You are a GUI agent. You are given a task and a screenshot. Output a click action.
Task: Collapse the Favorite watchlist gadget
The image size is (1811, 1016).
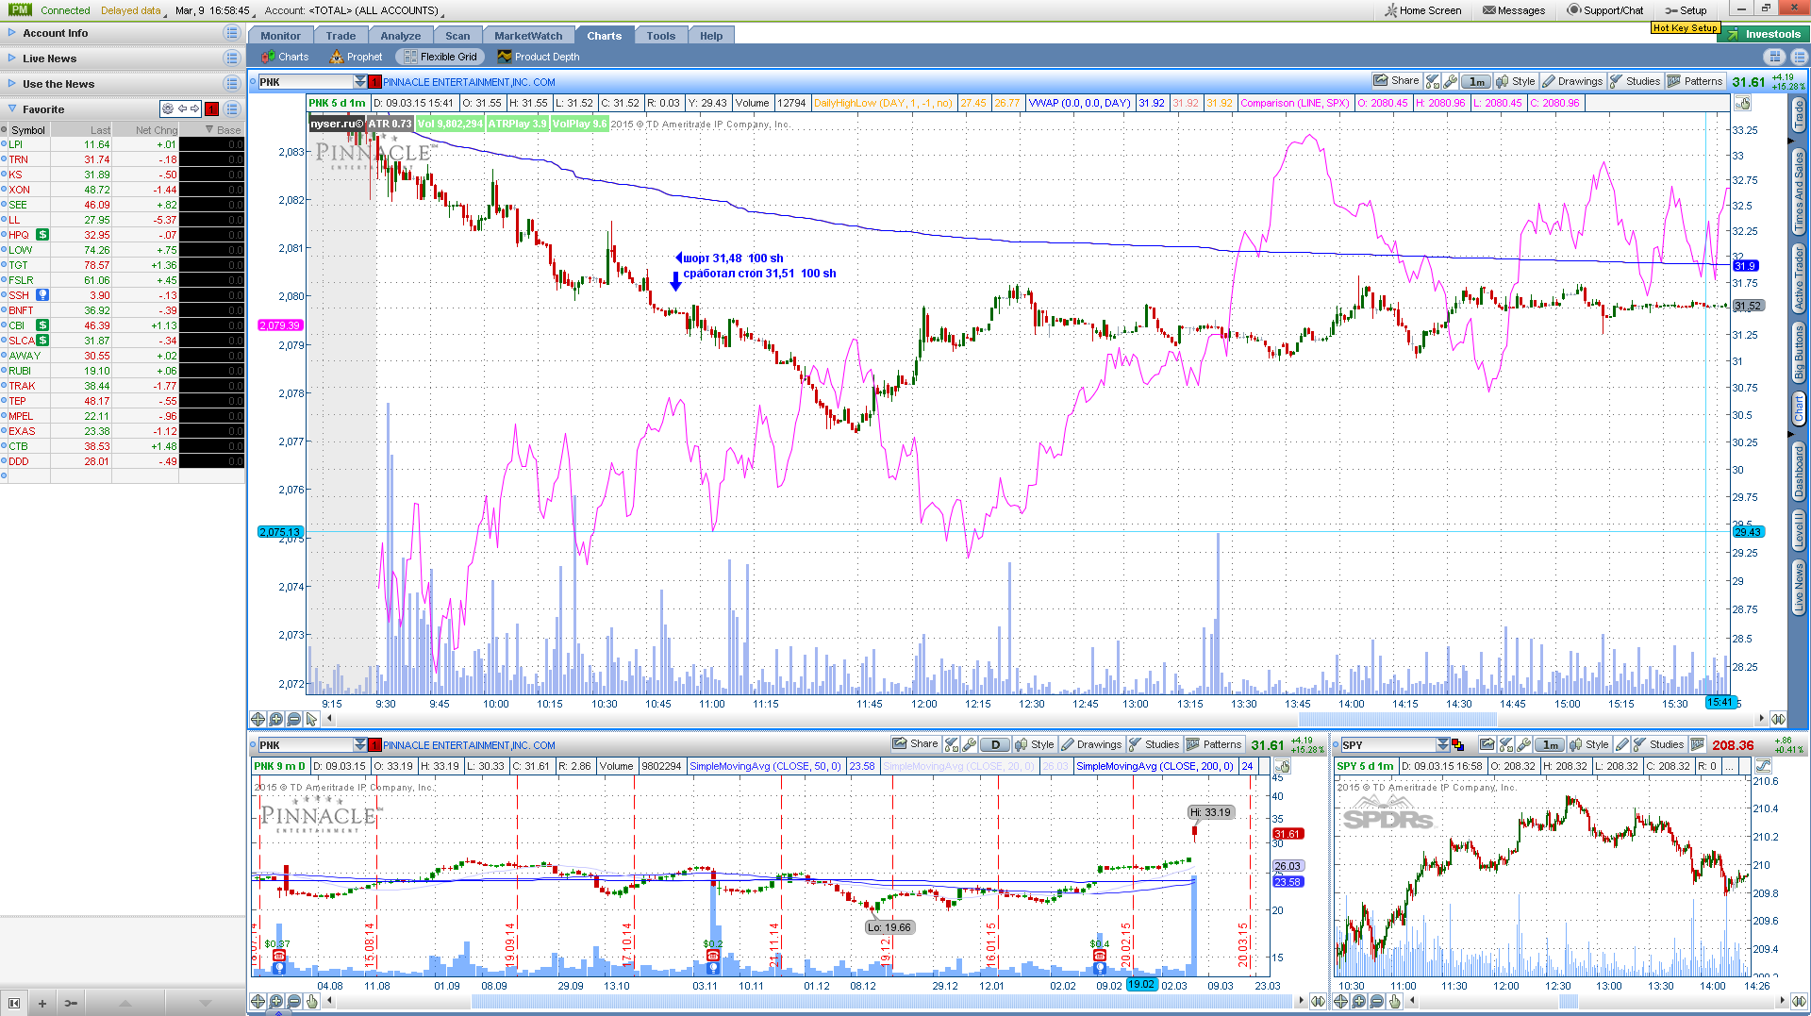12,109
